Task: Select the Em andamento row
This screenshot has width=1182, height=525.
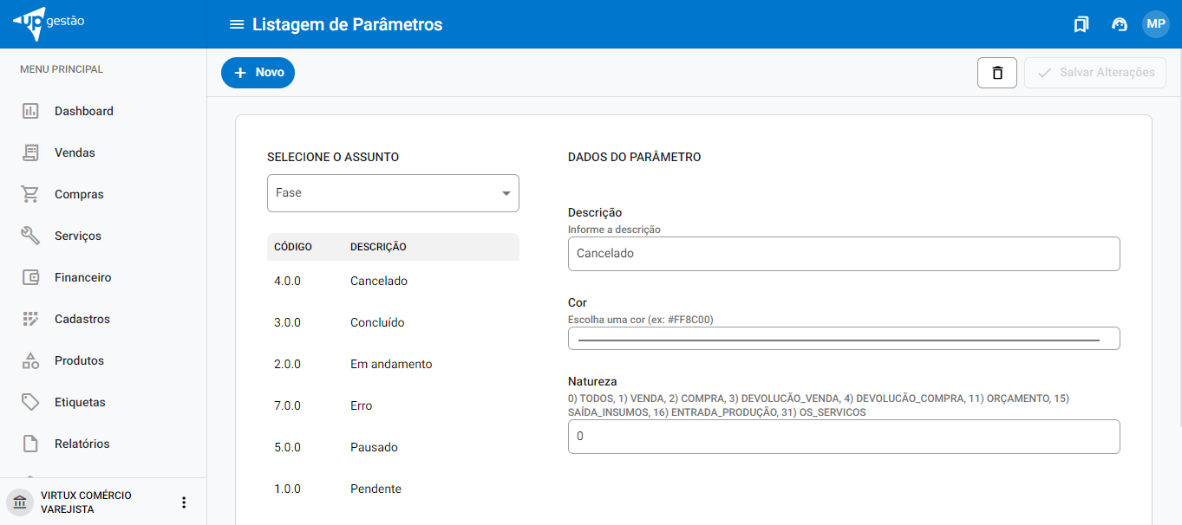Action: 392,364
